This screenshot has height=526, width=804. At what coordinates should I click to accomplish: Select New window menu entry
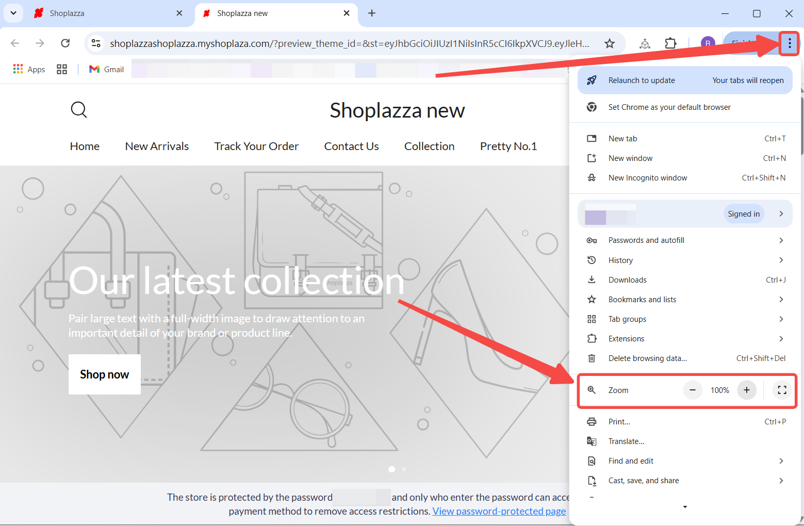pyautogui.click(x=685, y=158)
